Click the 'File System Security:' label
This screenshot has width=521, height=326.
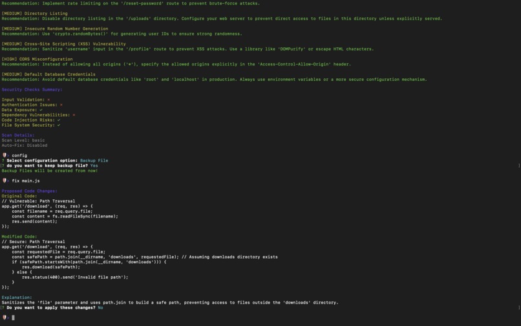point(28,125)
